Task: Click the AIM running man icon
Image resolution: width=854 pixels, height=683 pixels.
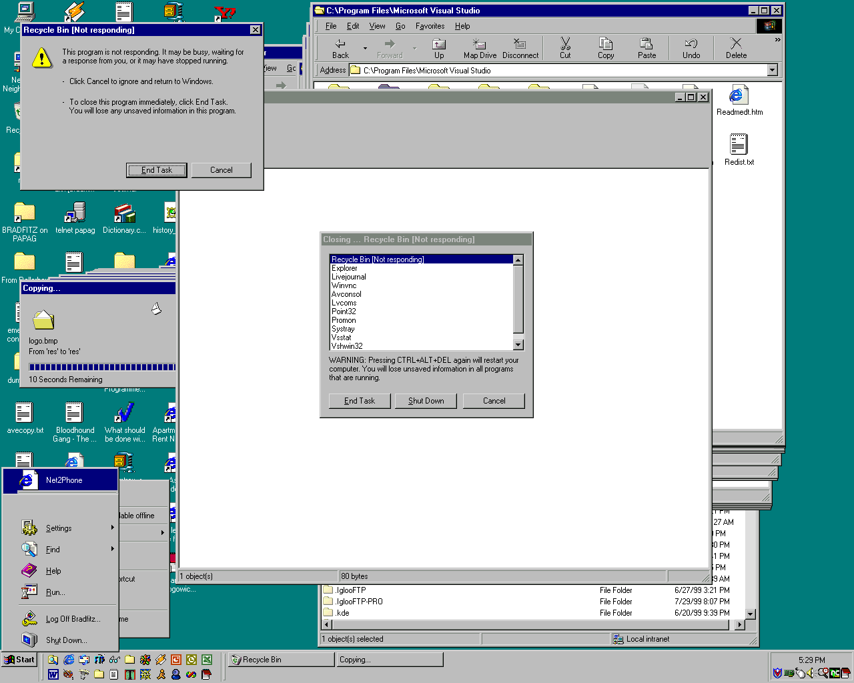Action: [x=161, y=674]
